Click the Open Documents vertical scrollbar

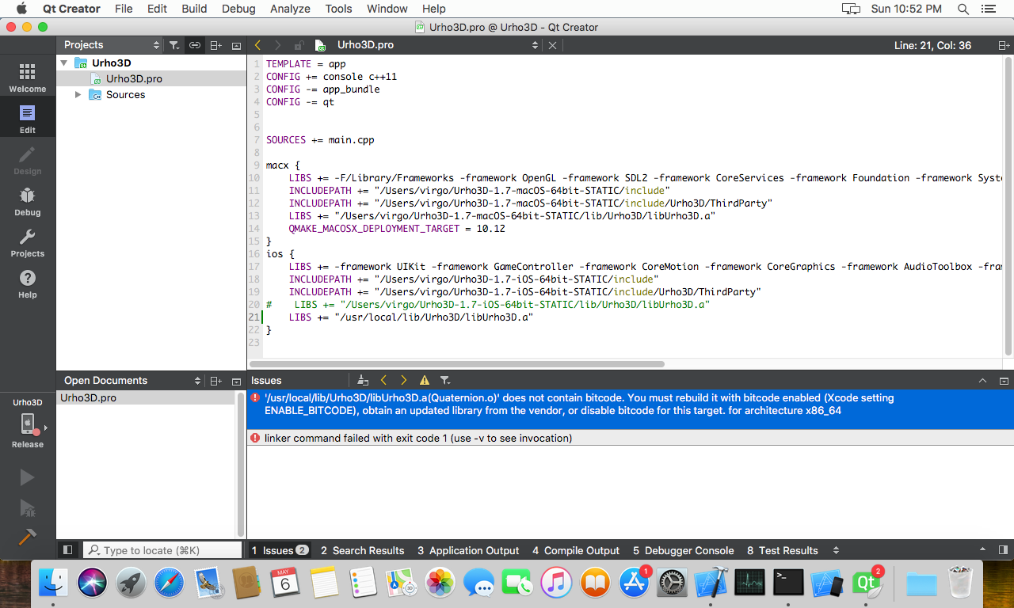point(240,465)
